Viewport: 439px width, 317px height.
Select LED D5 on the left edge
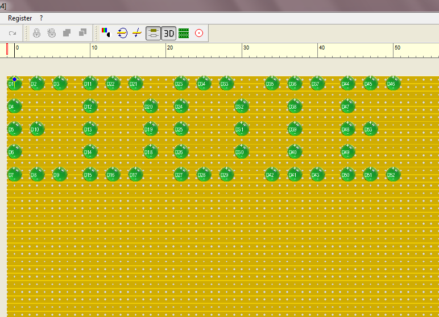[15, 129]
